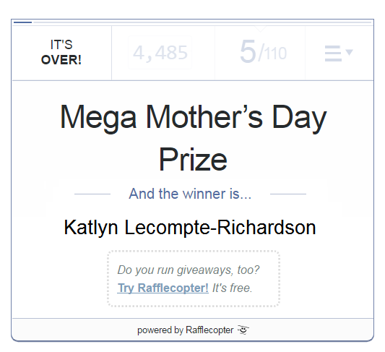Click the IT'S OVER! status panel
385x352 pixels.
point(61,53)
